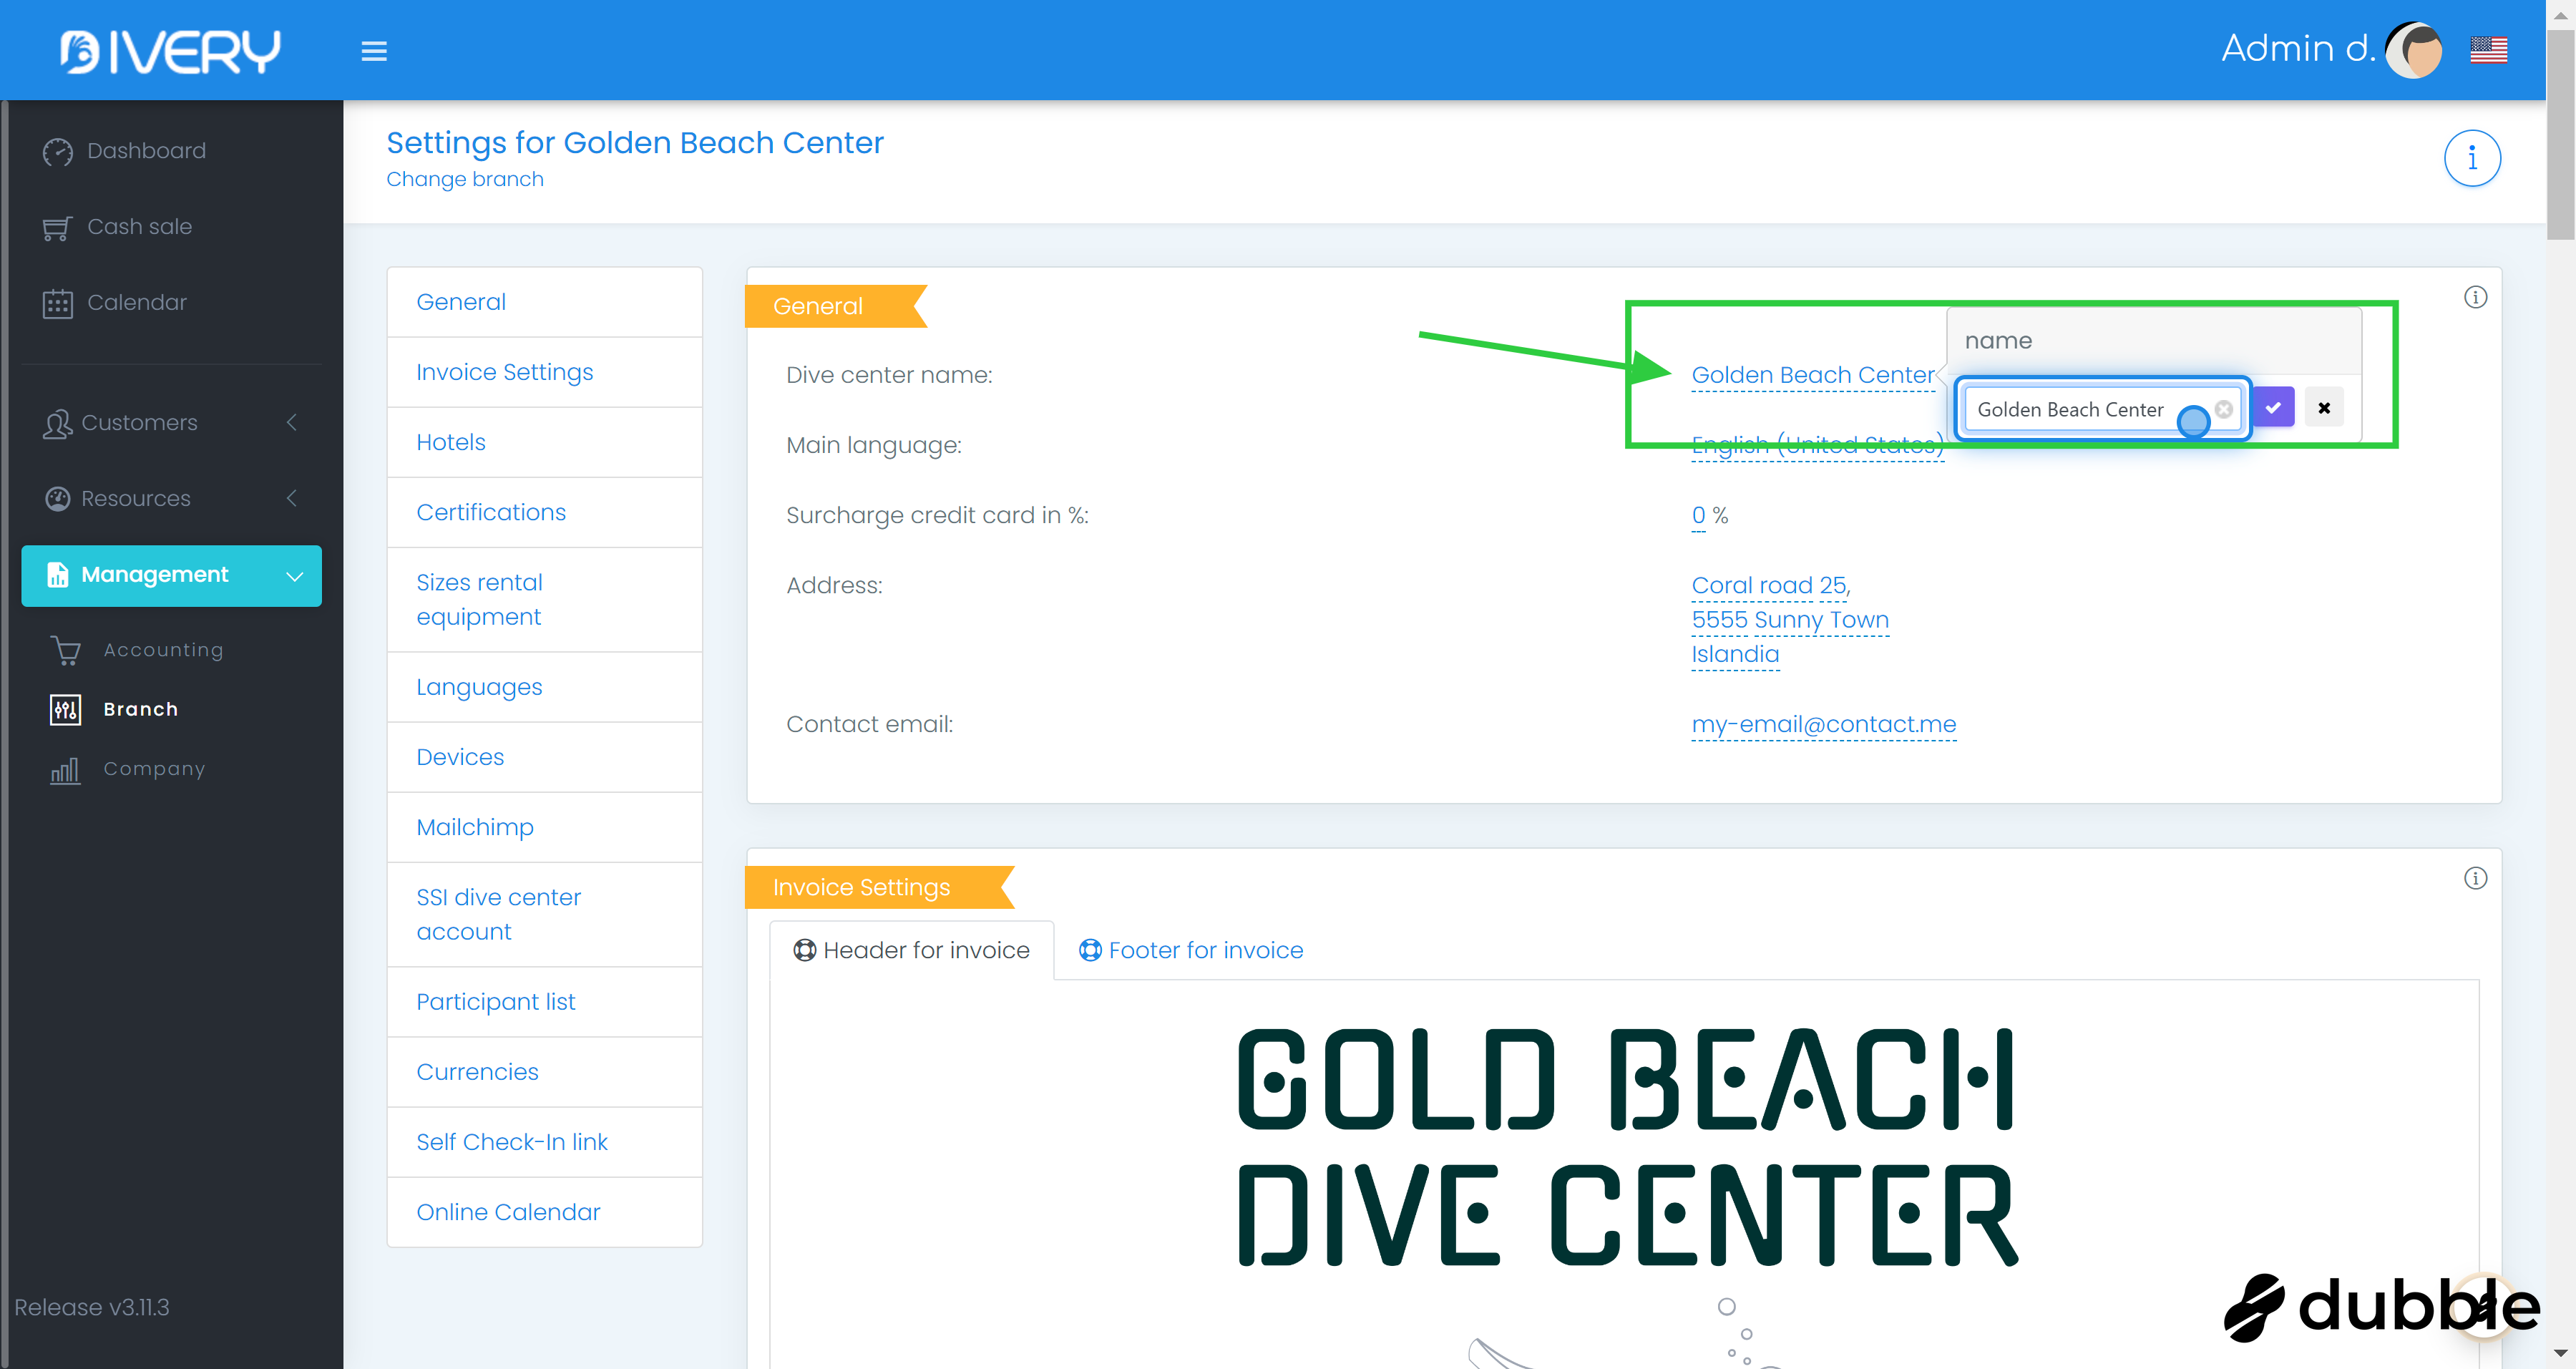Open the Dashboard in the sidebar

[146, 151]
